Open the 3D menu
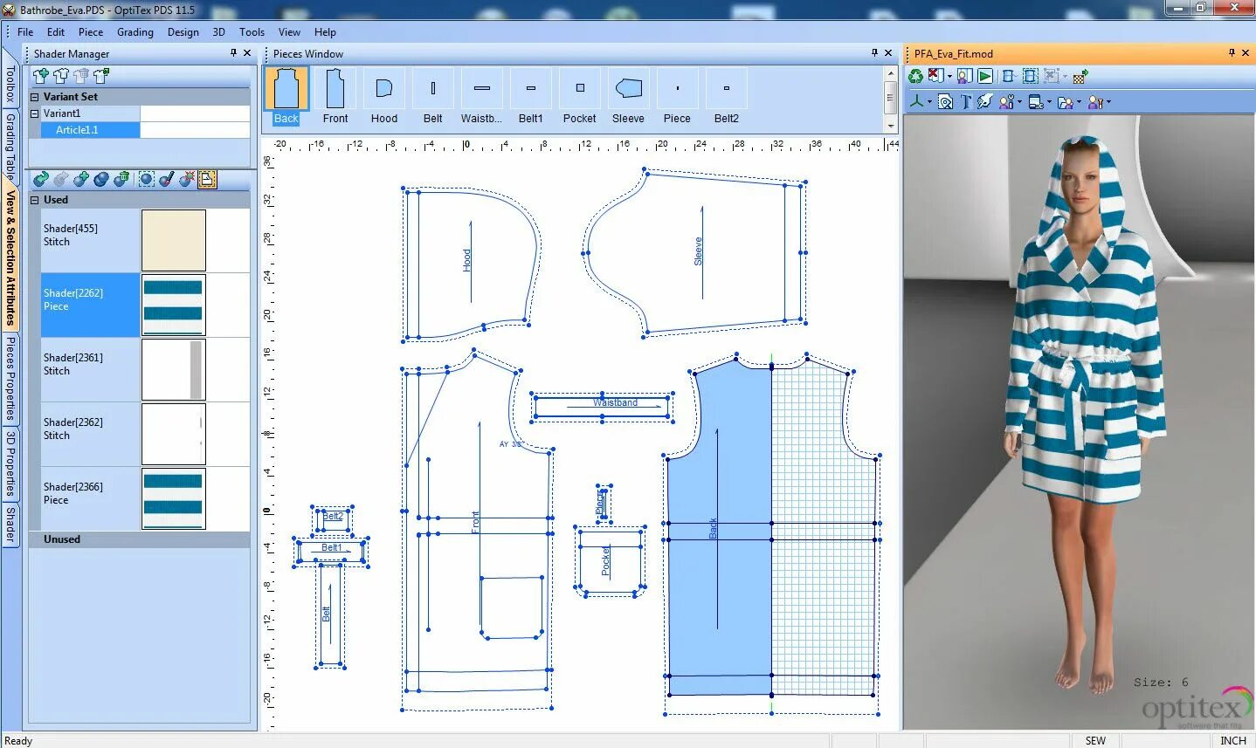The height and width of the screenshot is (748, 1256). tap(218, 32)
